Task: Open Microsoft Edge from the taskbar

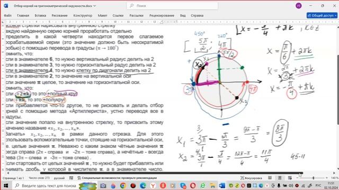Action: point(143,185)
